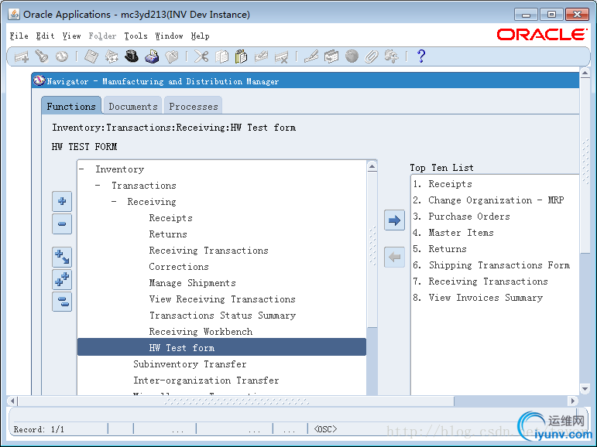Click the Collapse All double-minus button
This screenshot has width=597, height=447.
62,302
